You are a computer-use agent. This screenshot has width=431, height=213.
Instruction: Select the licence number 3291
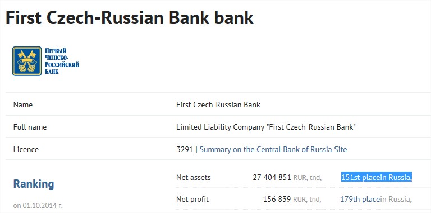pyautogui.click(x=185, y=149)
